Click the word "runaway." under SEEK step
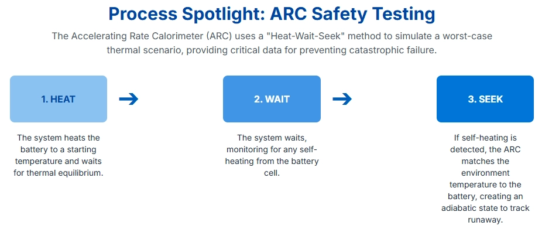 (x=485, y=220)
